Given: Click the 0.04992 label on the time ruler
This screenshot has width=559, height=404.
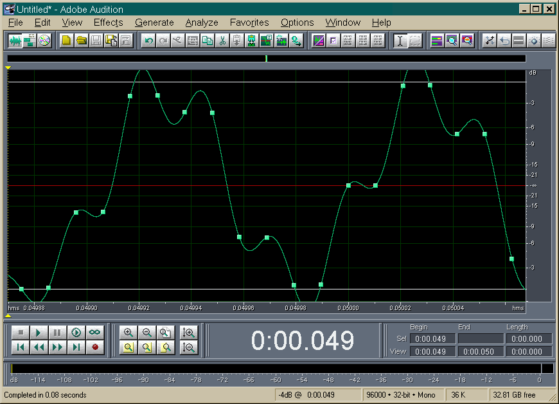Looking at the screenshot, I should (139, 308).
